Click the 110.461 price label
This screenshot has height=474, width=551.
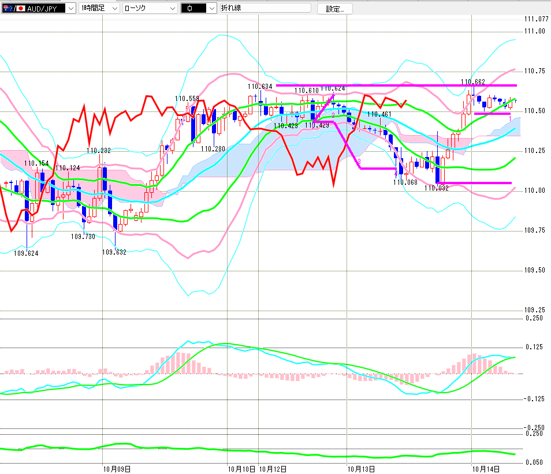[379, 114]
